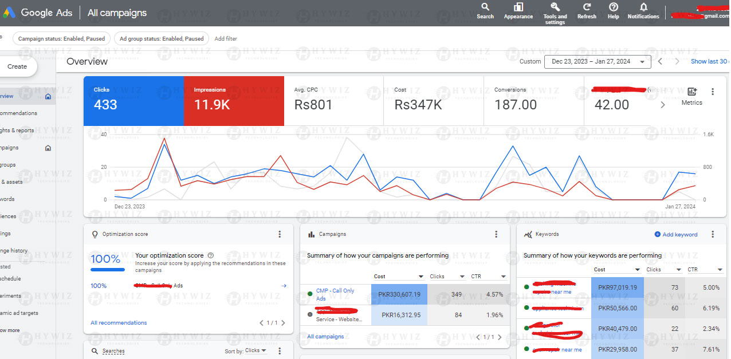The width and height of the screenshot is (731, 359).
Task: Click the performance line chart
Action: pos(404,168)
